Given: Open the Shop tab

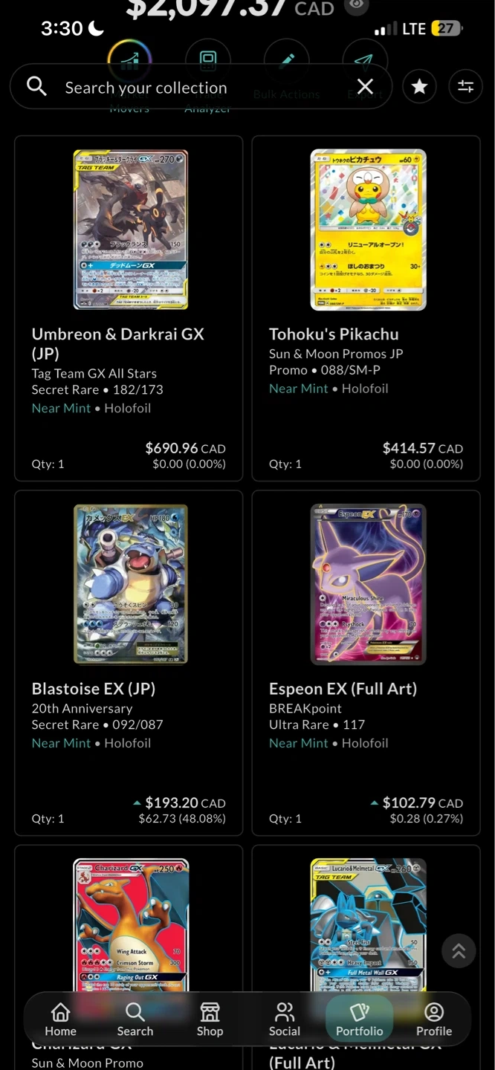Looking at the screenshot, I should click(x=210, y=1019).
